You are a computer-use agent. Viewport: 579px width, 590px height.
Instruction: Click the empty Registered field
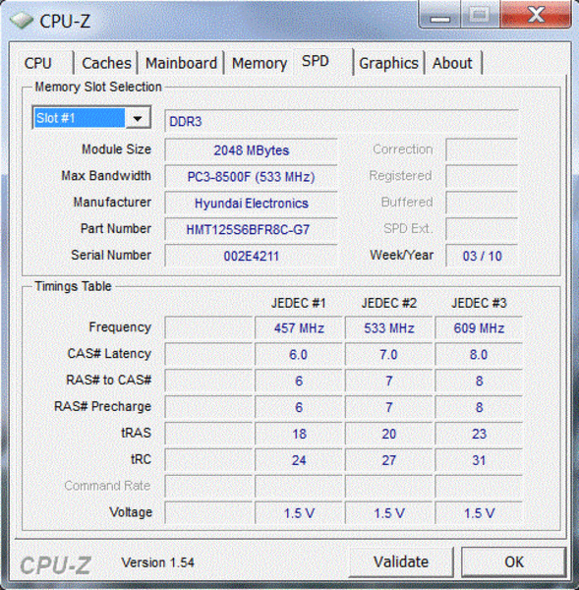pyautogui.click(x=482, y=176)
